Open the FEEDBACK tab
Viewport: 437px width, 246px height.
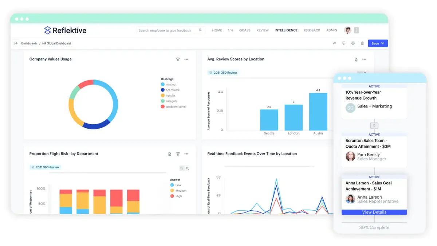[x=312, y=30]
